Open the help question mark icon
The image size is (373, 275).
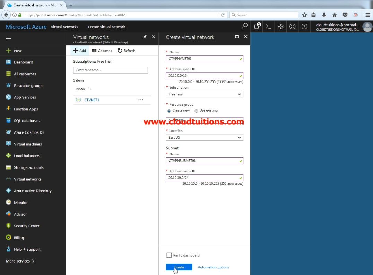[x=304, y=27]
